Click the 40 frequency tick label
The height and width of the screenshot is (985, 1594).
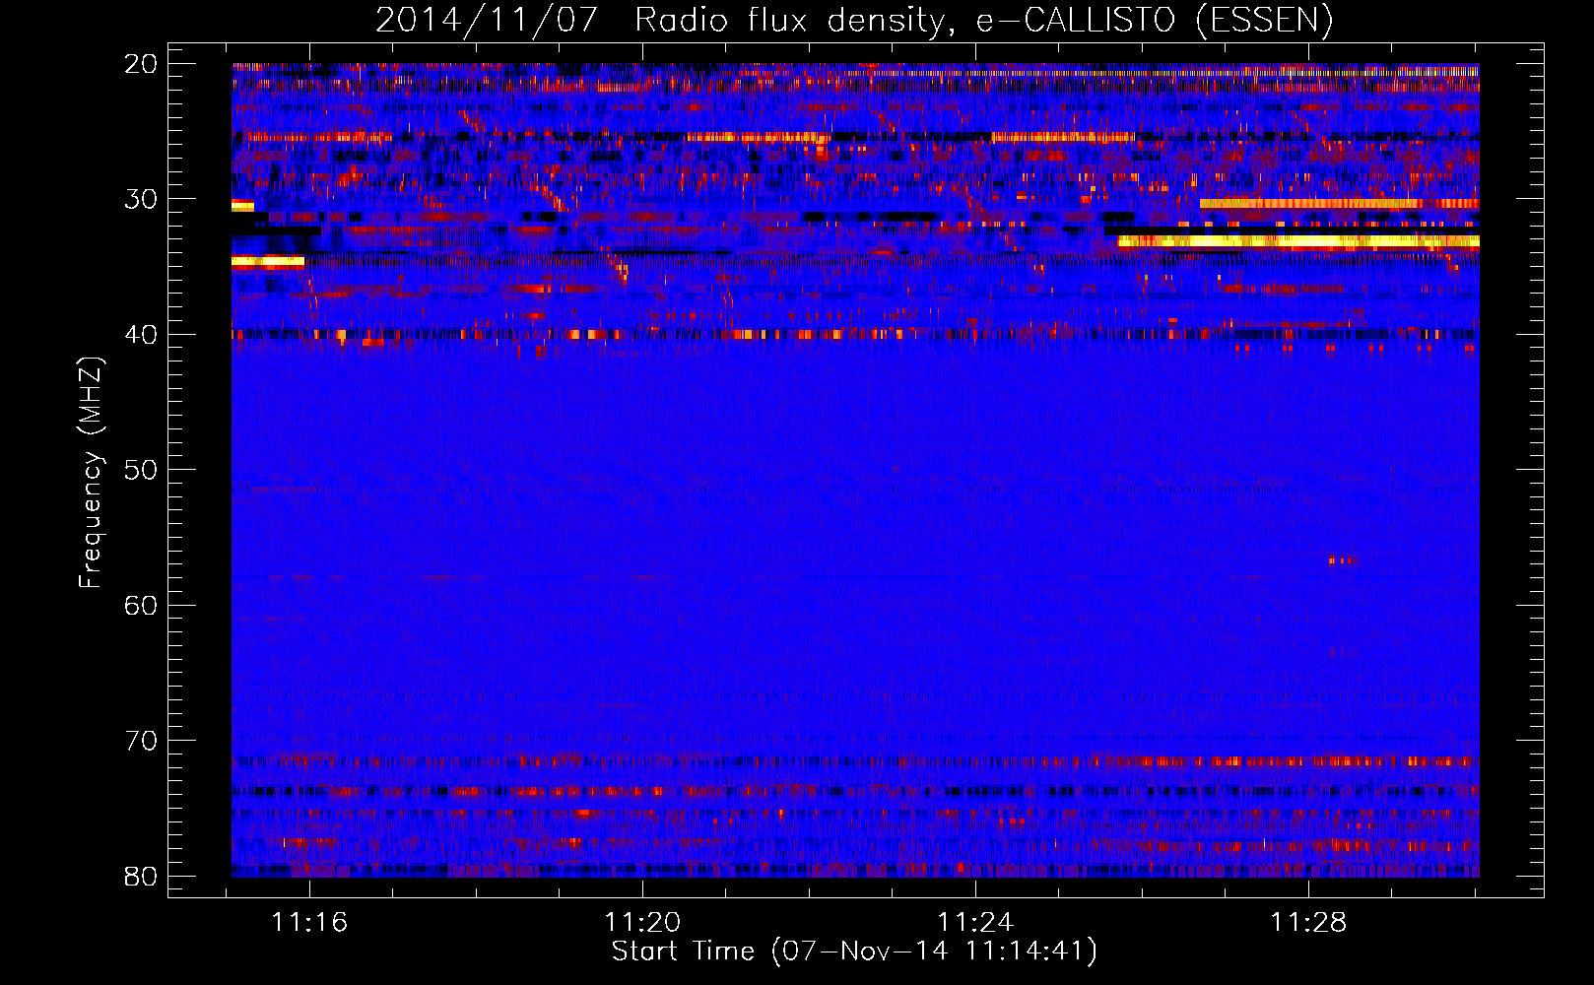pos(141,335)
